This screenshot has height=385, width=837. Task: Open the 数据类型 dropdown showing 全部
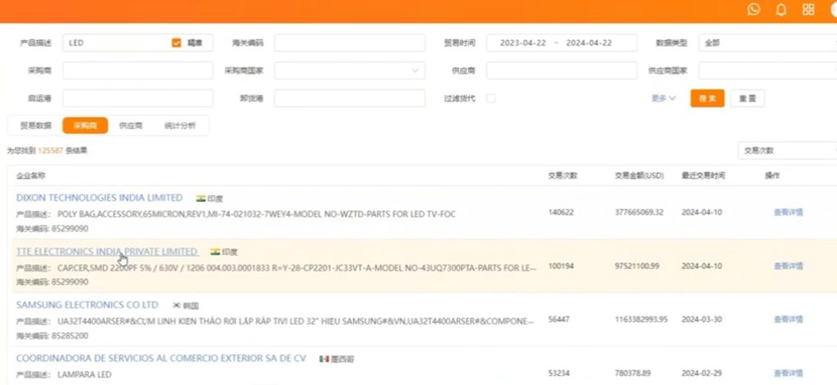[768, 43]
